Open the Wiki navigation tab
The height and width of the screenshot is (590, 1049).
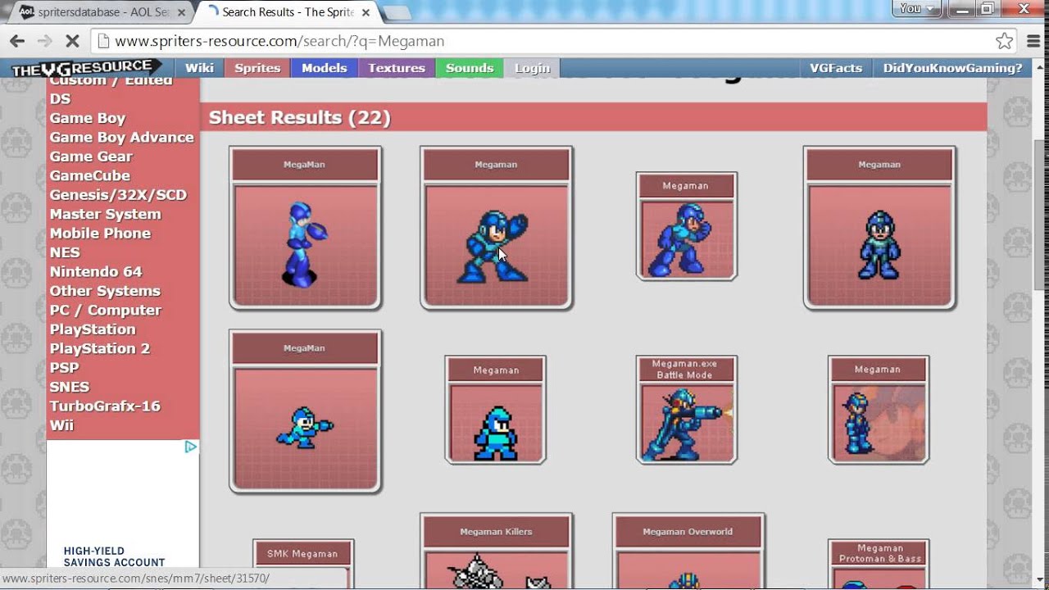[199, 68]
